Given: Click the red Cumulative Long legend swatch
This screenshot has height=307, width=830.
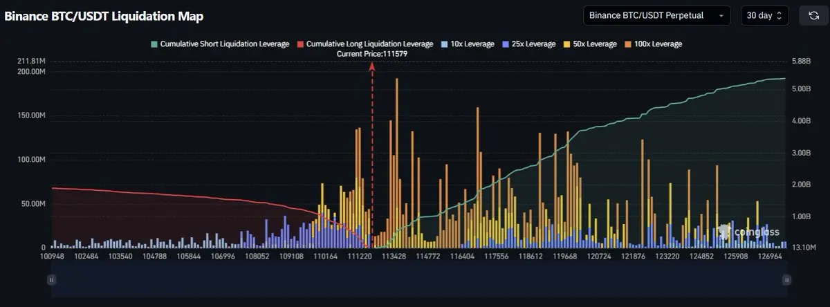Looking at the screenshot, I should click(299, 44).
